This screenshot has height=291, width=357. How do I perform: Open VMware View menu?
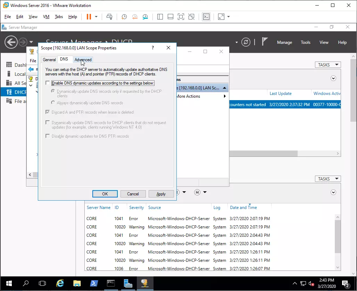(x=33, y=17)
